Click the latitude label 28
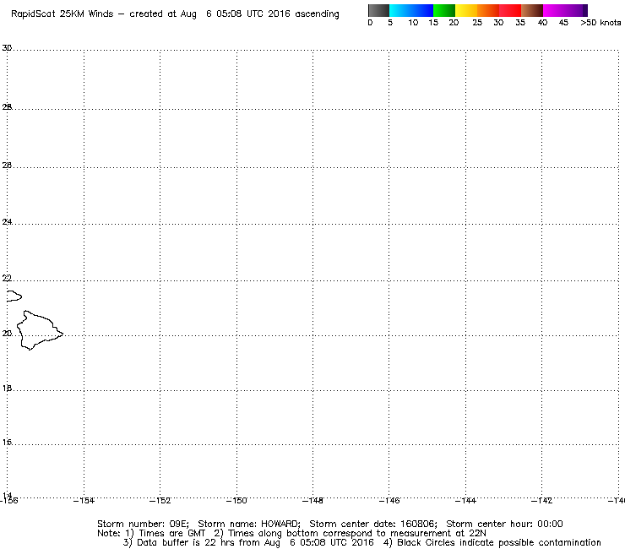The width and height of the screenshot is (625, 549). (x=7, y=107)
